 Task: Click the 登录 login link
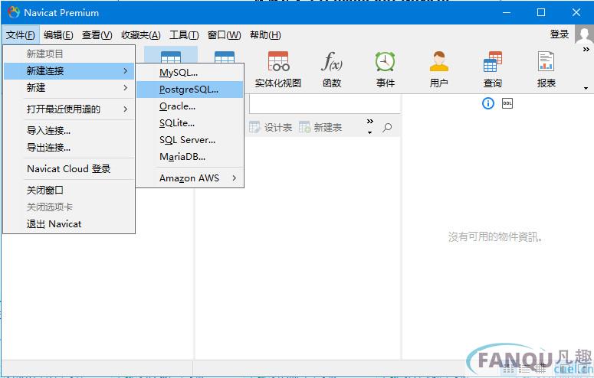point(560,34)
